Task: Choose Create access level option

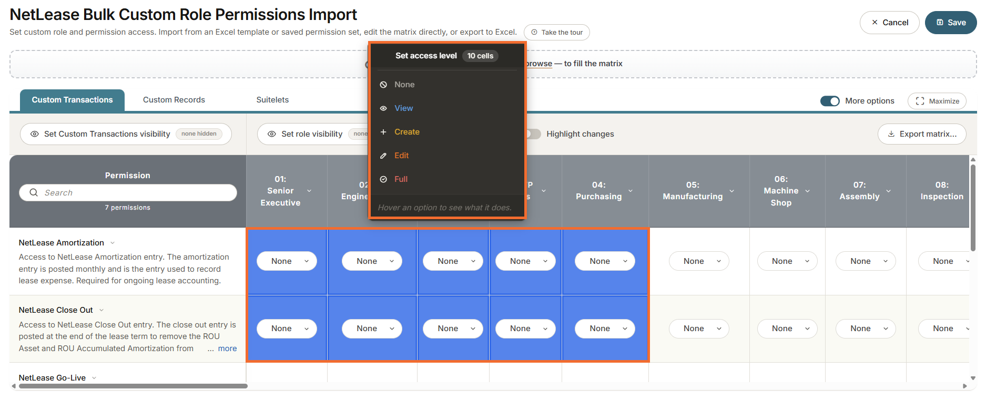Action: pos(446,132)
